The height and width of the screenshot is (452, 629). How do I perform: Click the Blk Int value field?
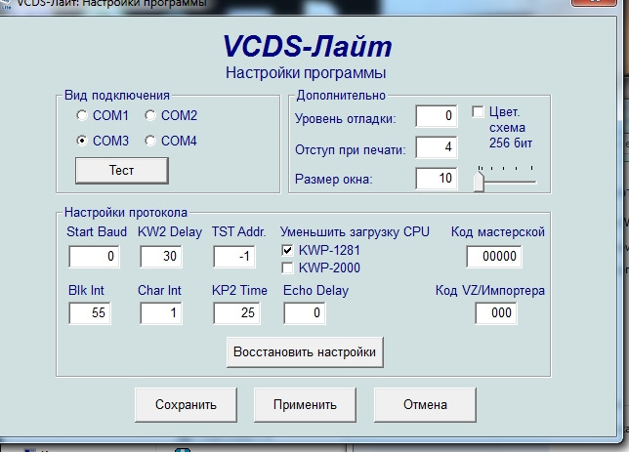coord(90,312)
